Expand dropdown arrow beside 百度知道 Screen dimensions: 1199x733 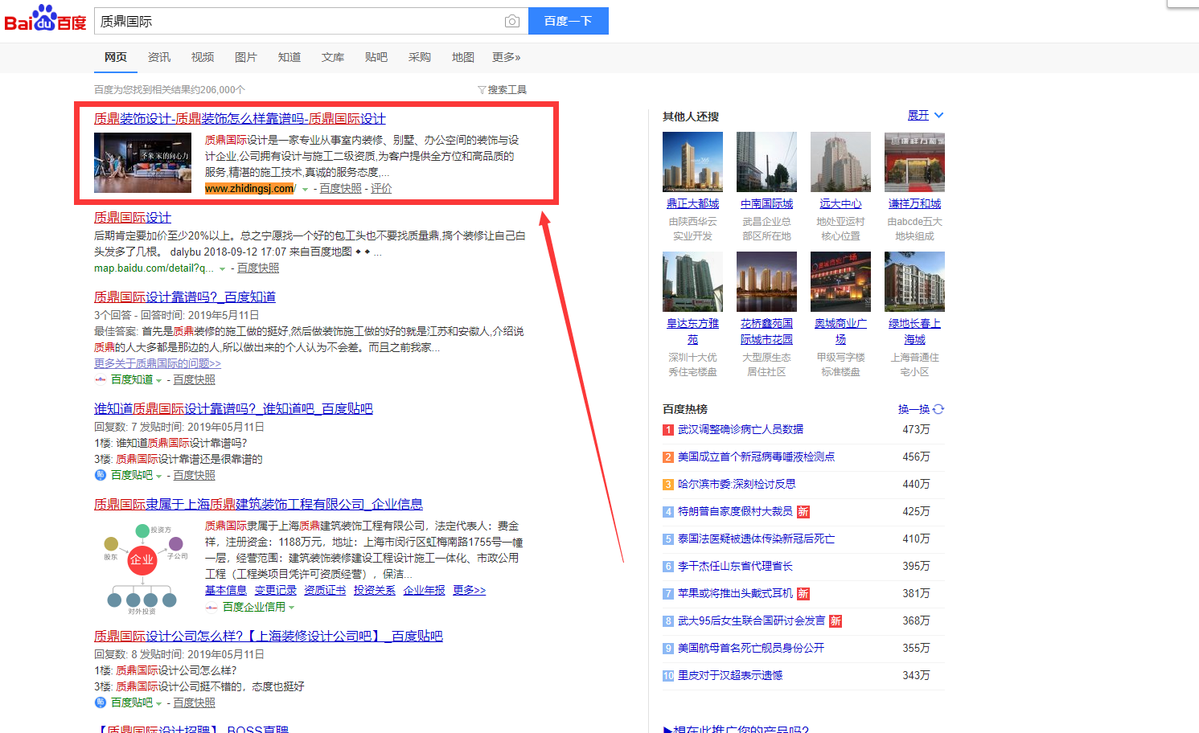click(158, 380)
